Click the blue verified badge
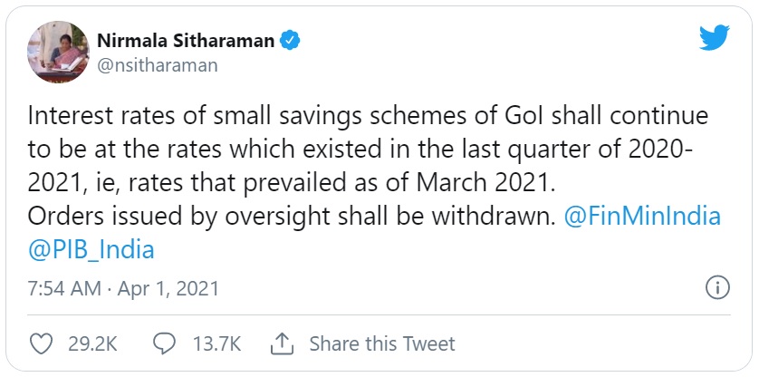 290,40
